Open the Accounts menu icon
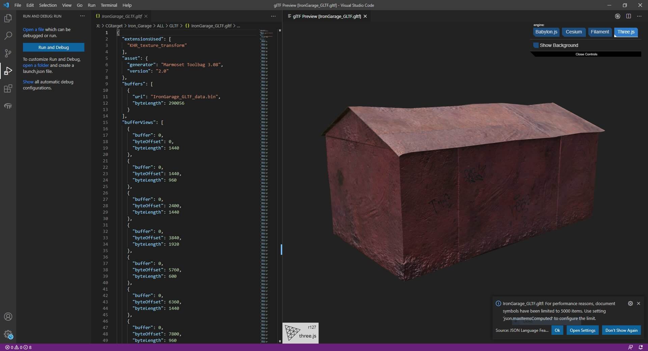The width and height of the screenshot is (648, 351). coord(8,317)
